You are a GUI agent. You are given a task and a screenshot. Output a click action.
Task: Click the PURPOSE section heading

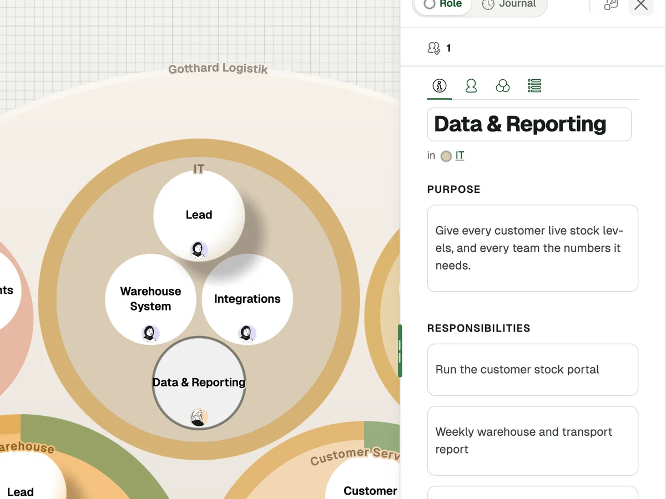454,190
